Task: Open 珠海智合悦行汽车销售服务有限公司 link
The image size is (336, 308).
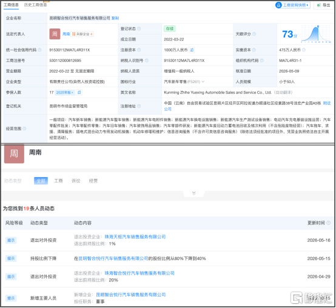Action: point(139,273)
